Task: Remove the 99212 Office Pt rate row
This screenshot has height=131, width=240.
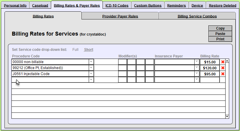Action: (x=223, y=68)
